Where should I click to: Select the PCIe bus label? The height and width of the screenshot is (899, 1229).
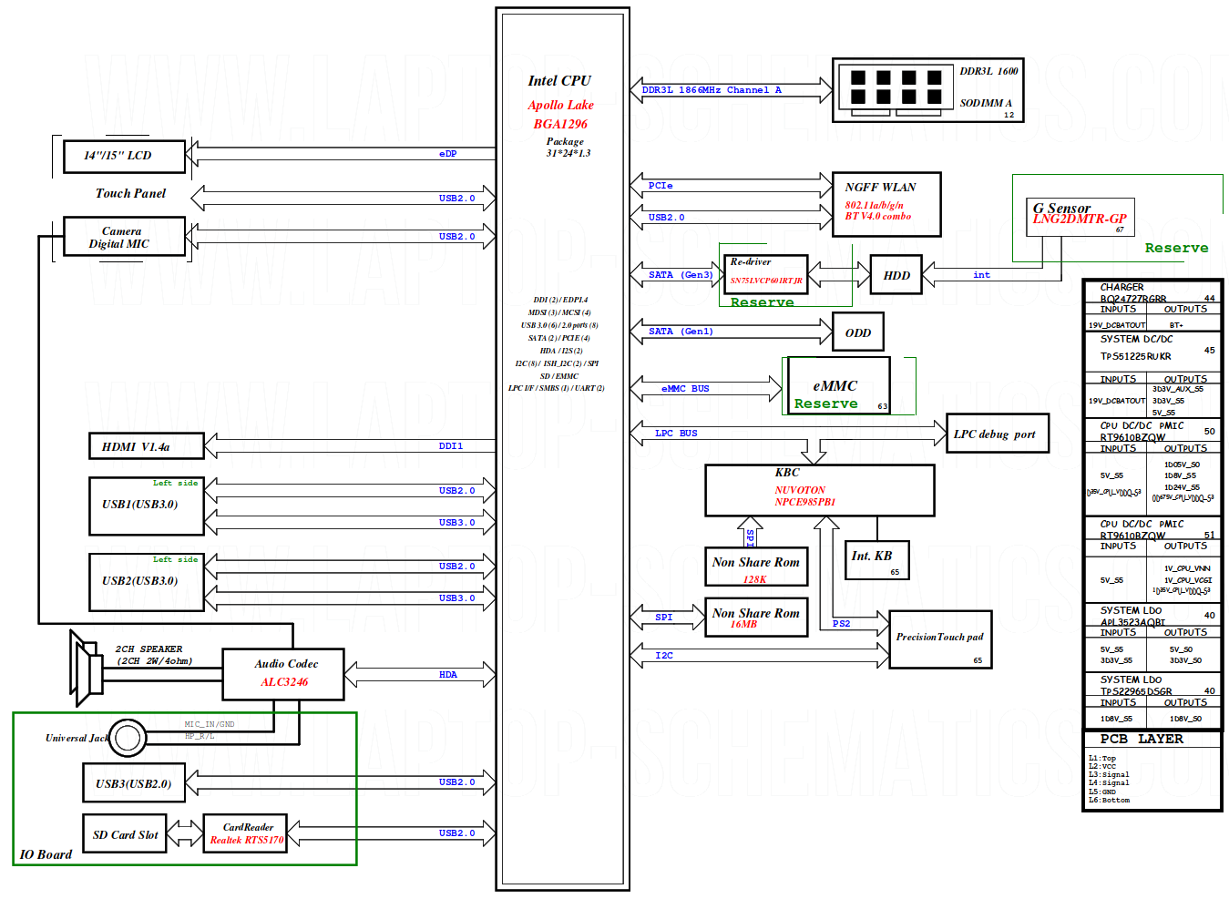click(x=661, y=186)
